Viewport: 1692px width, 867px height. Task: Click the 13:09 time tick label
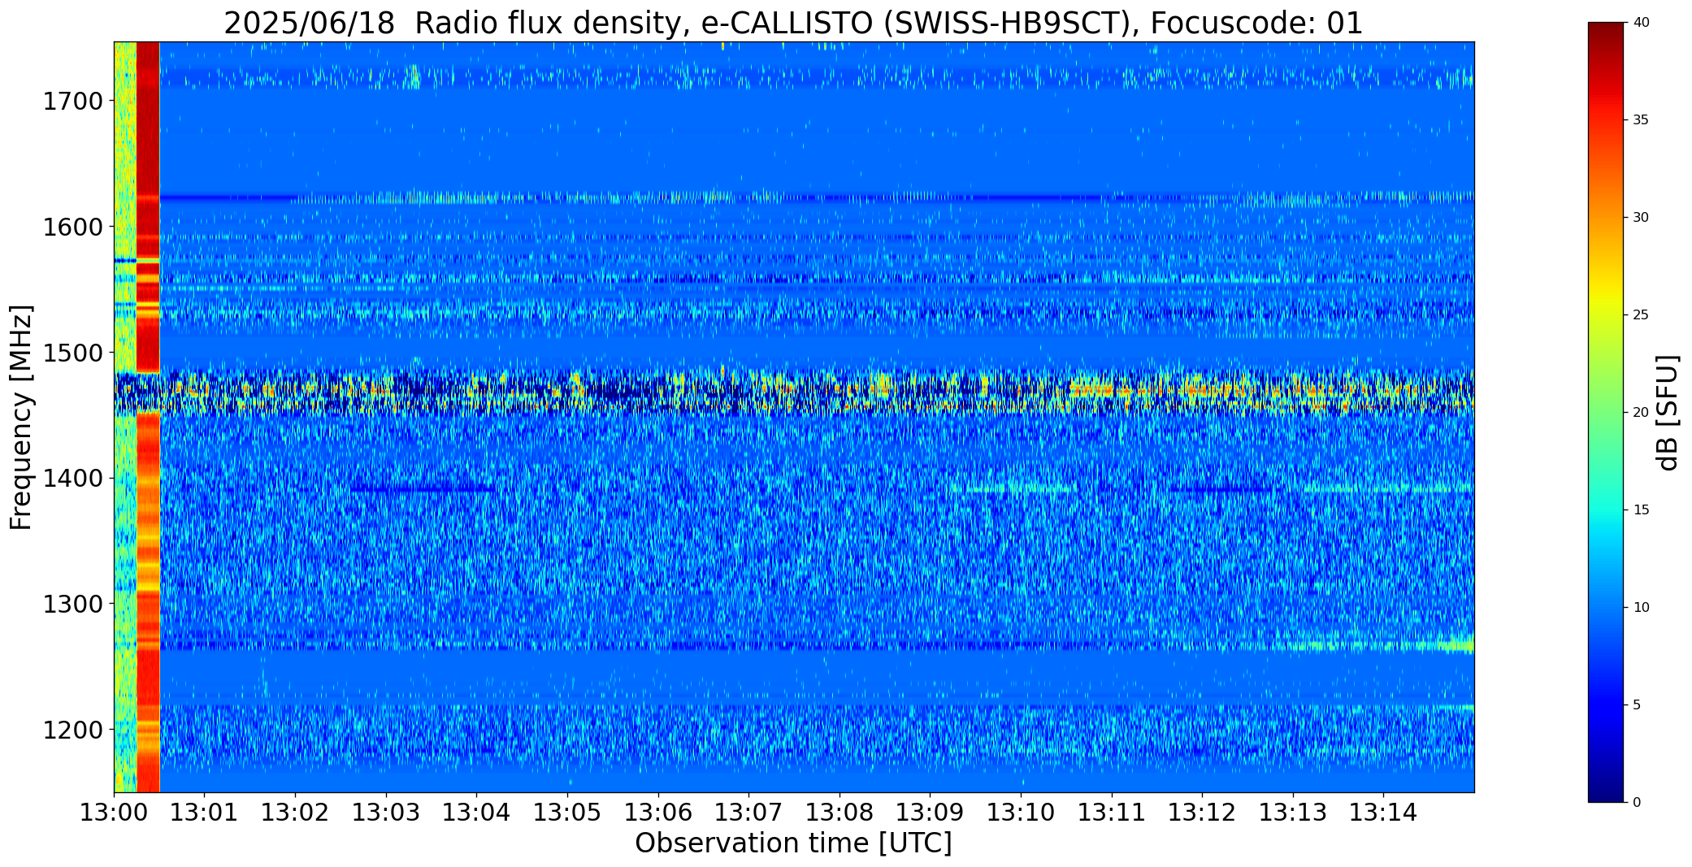point(930,813)
